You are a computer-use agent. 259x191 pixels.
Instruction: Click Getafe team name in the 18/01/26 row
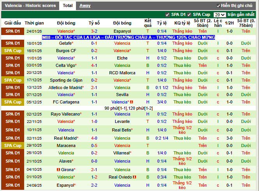click(66, 43)
